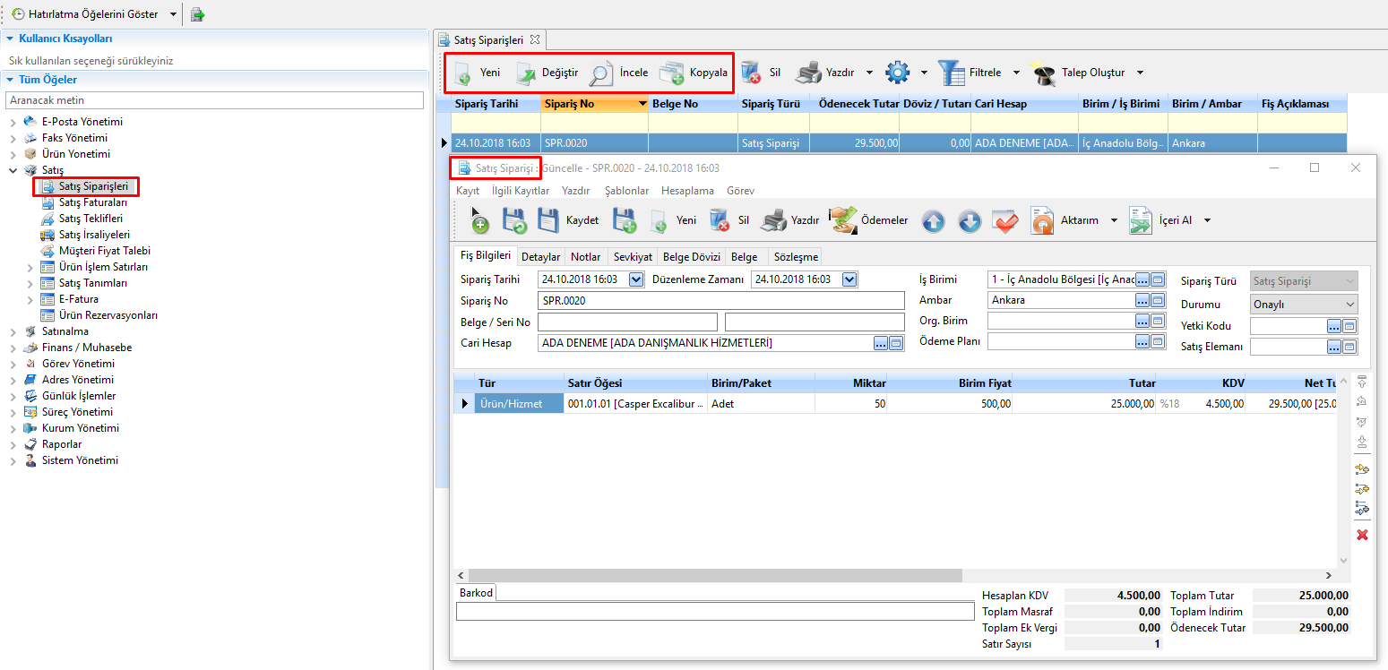Switch to the Sevkiyat tab

click(633, 257)
